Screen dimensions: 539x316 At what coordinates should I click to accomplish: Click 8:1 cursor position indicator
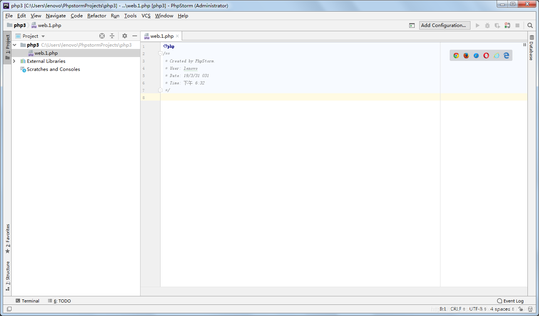[443, 309]
